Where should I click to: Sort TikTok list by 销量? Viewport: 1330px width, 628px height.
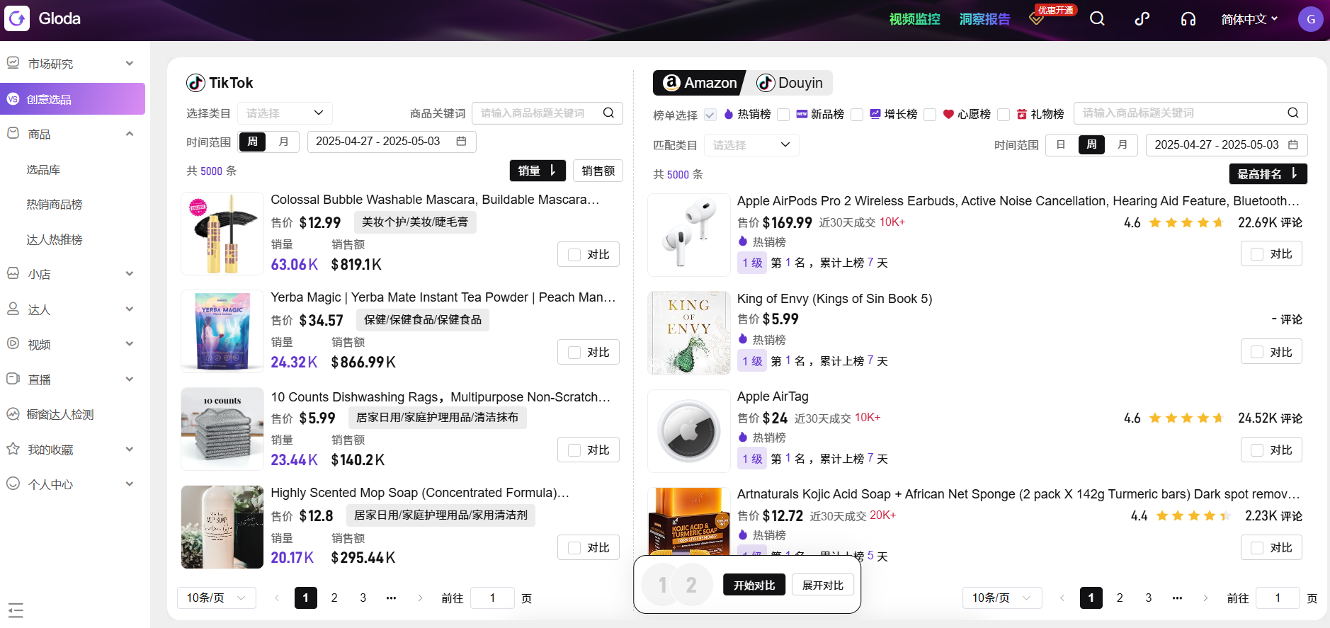click(x=538, y=171)
